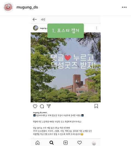The image size is (131, 146).
Task: Go to the Home tab
Action: click(x=38, y=143)
